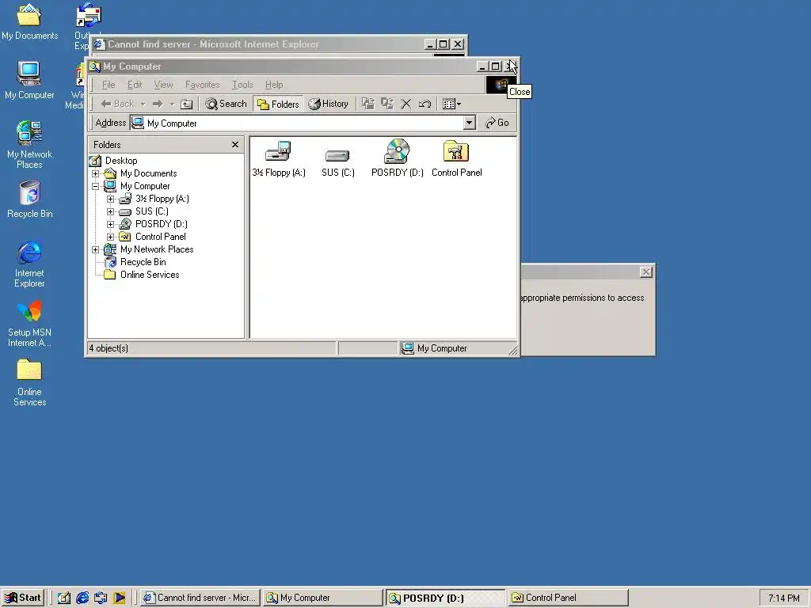The width and height of the screenshot is (811, 608).
Task: Expand Control Panel tree node
Action: tap(110, 237)
